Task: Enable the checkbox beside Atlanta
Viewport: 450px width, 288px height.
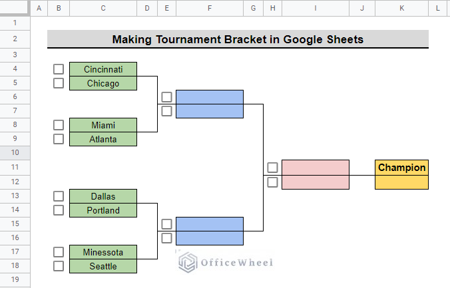Action: 59,139
